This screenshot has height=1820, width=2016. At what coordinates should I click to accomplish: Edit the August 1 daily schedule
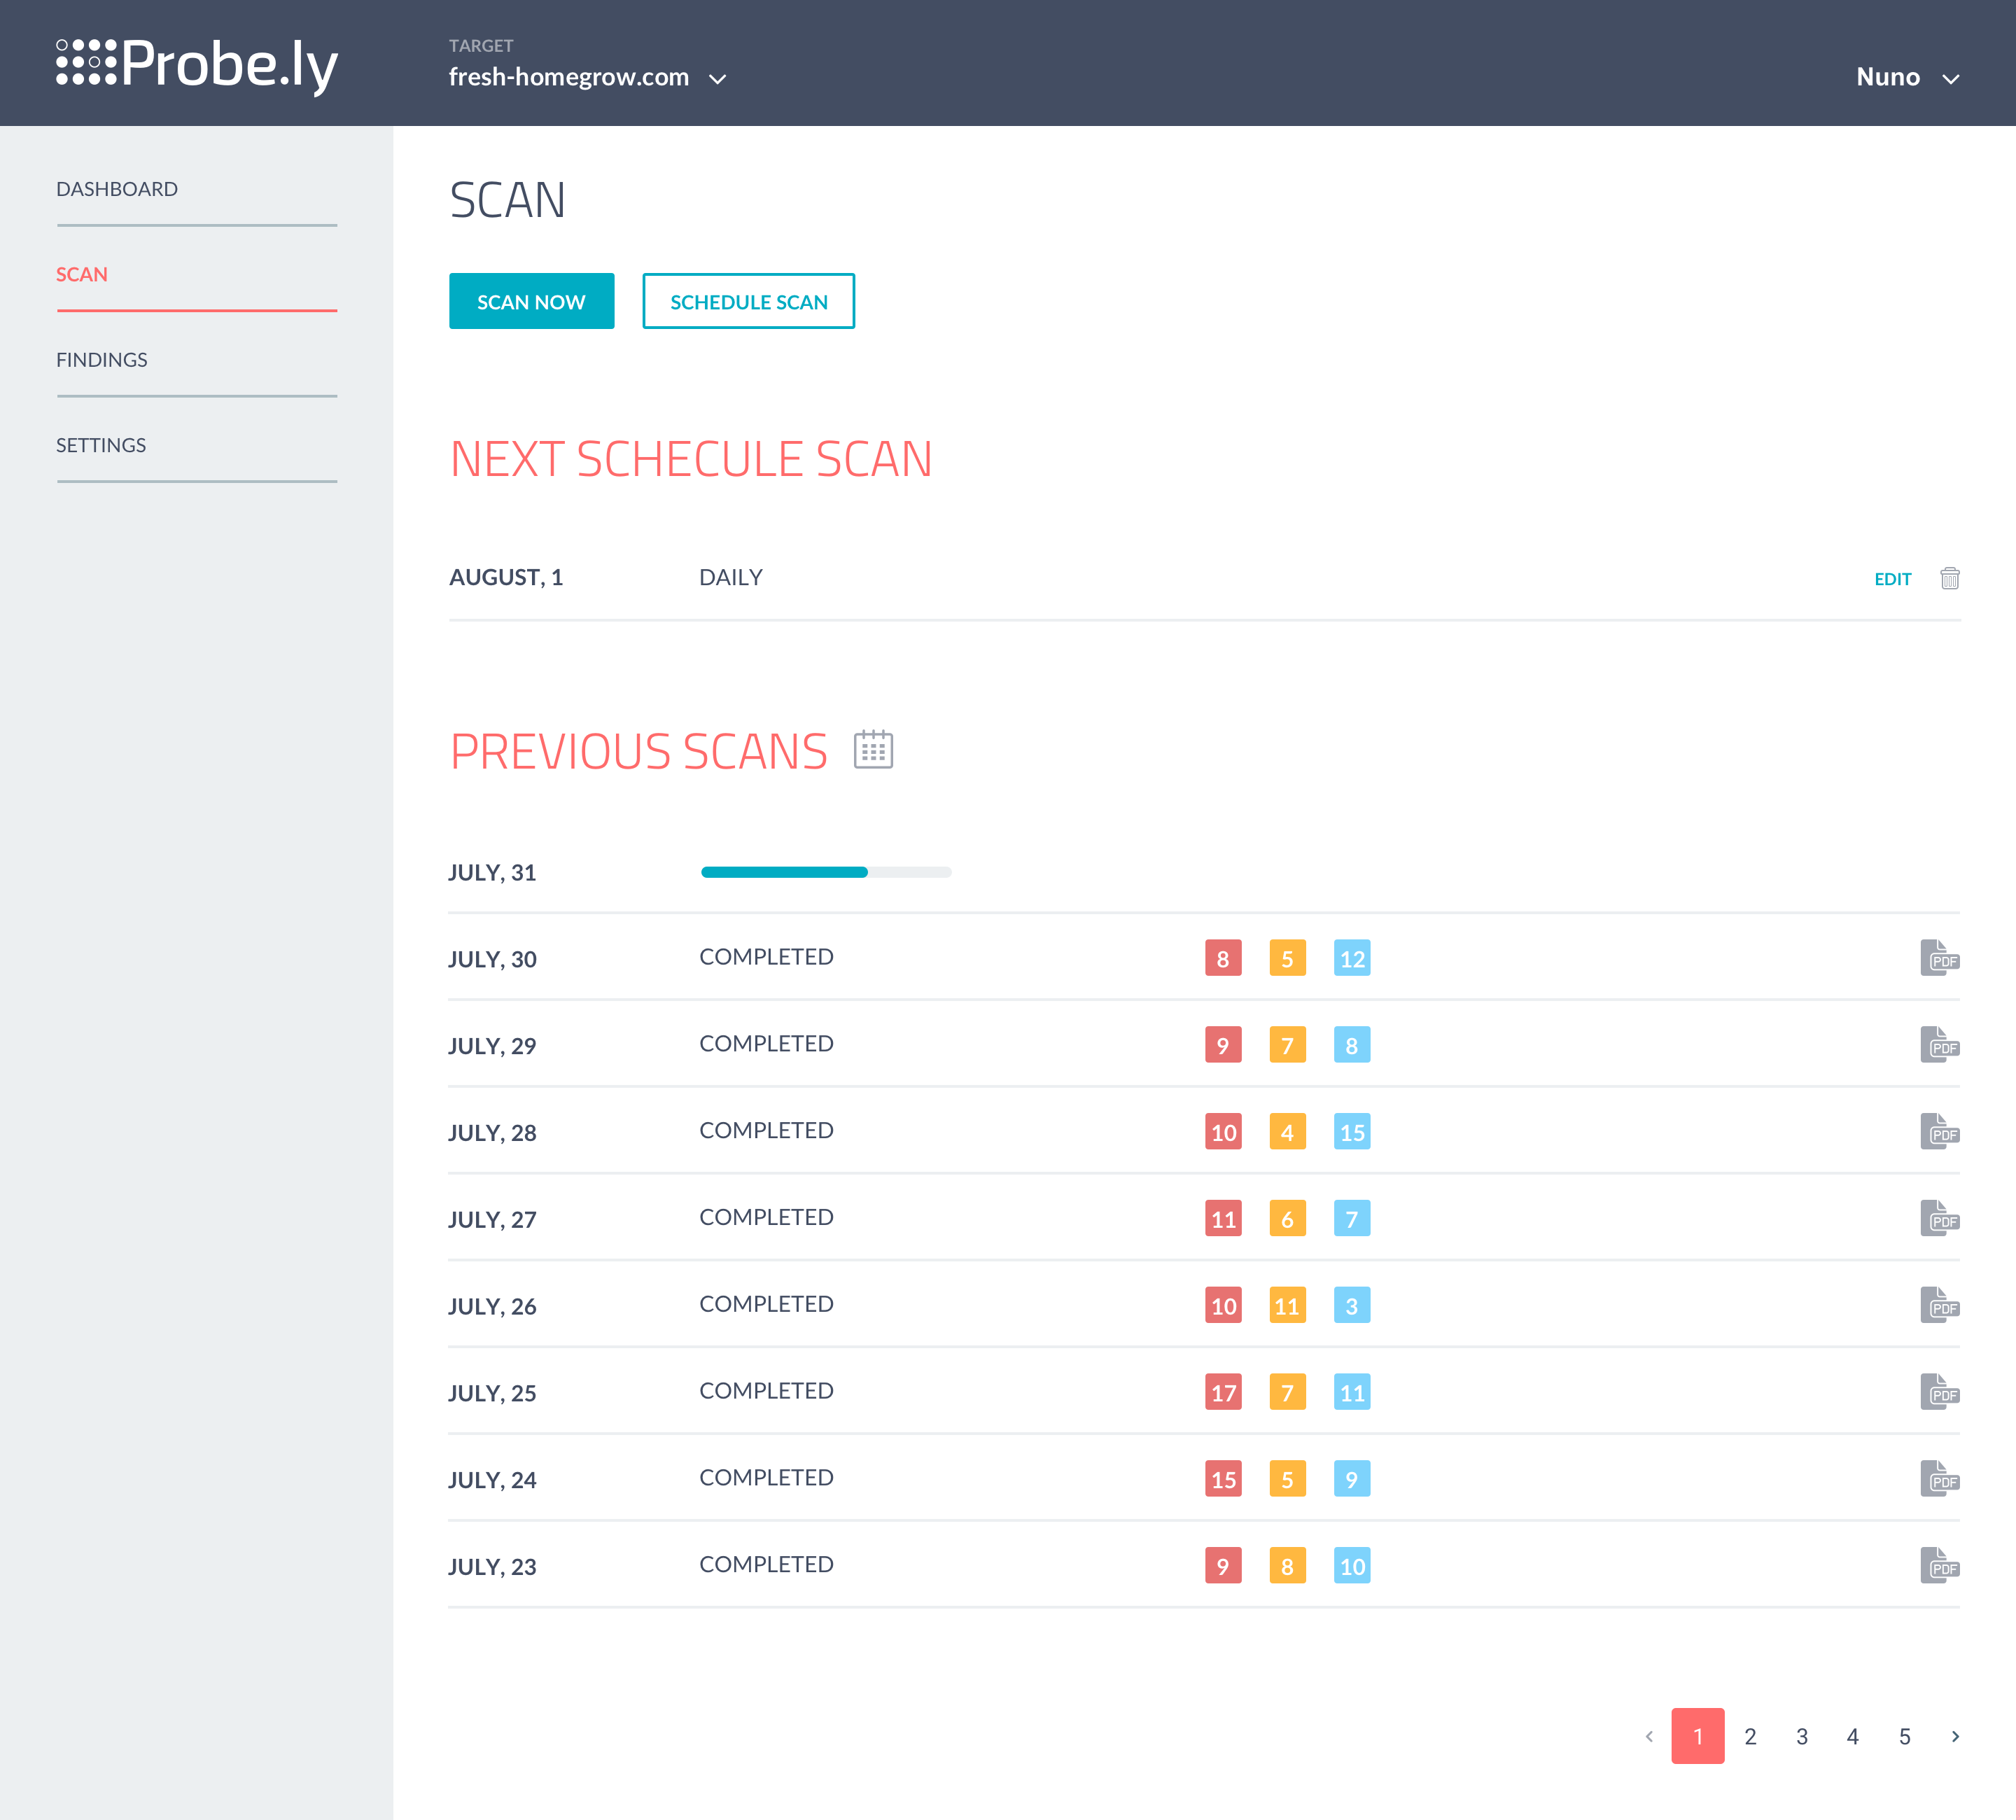(1892, 579)
